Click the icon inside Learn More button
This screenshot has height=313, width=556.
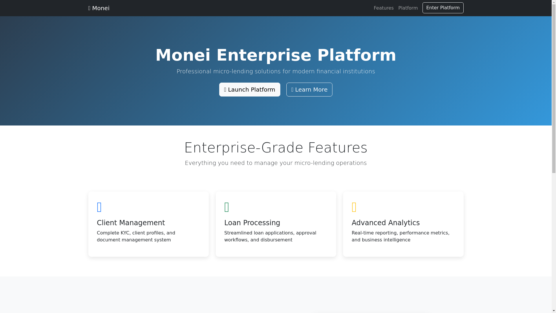click(292, 90)
